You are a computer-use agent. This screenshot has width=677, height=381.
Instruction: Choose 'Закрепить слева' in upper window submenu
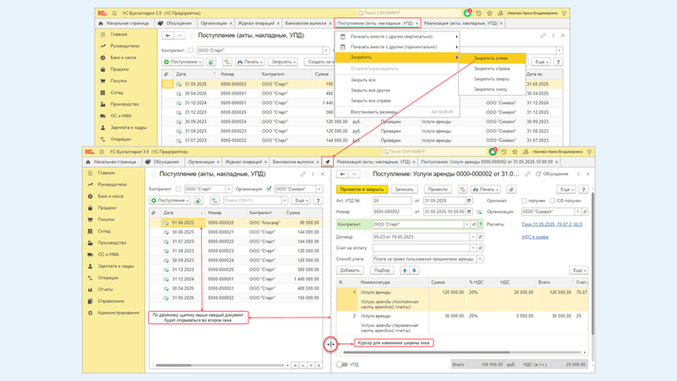[490, 58]
